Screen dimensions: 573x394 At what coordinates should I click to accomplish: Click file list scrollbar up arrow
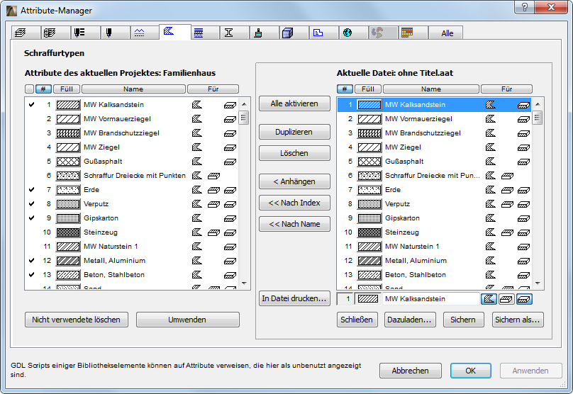(x=538, y=104)
